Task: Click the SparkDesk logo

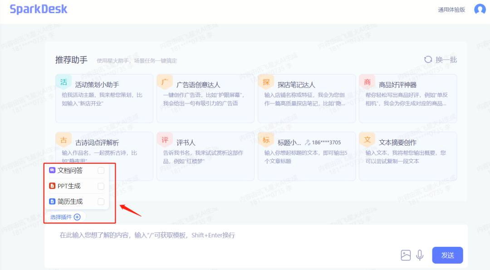Action: 39,9
